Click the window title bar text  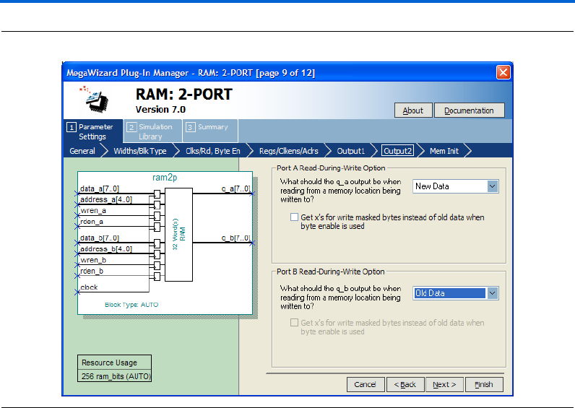coord(191,73)
